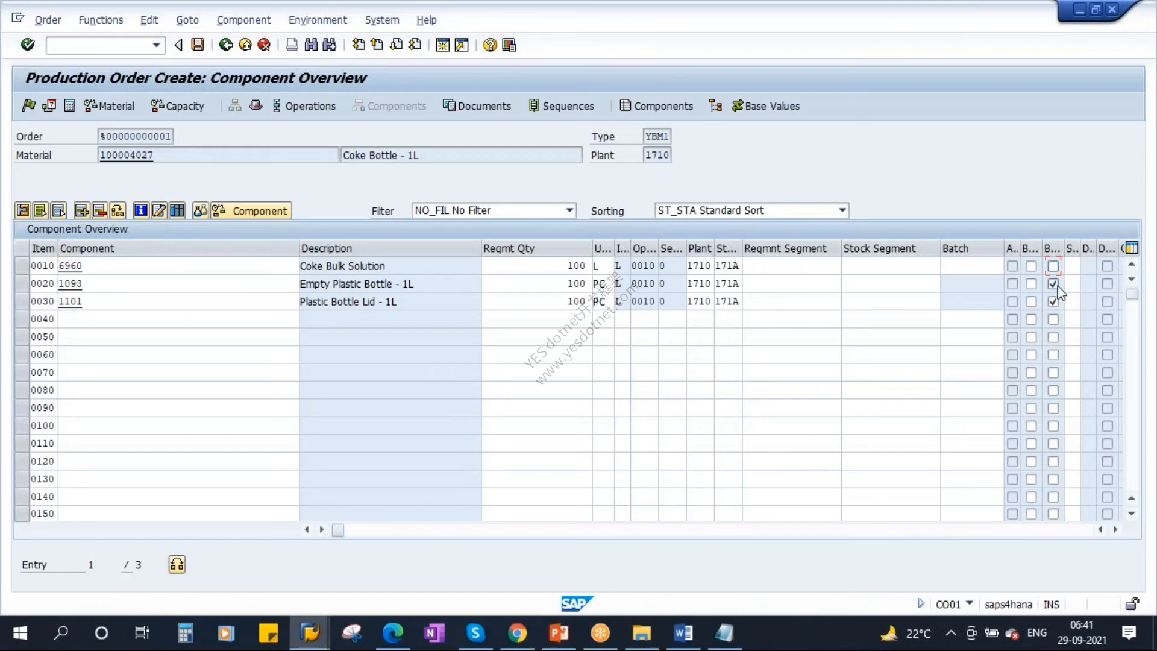Click the table's horizontal scrollbar thumb
The image size is (1157, 651).
pos(338,530)
